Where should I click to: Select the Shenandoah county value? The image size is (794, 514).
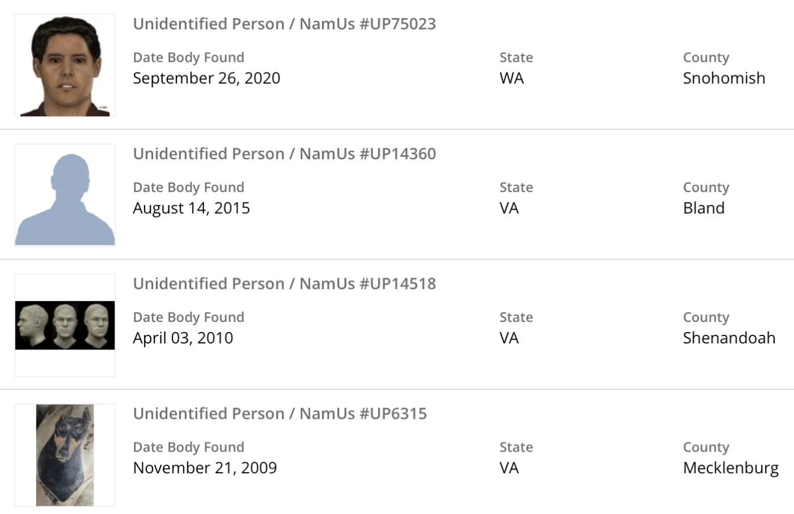[x=729, y=338]
